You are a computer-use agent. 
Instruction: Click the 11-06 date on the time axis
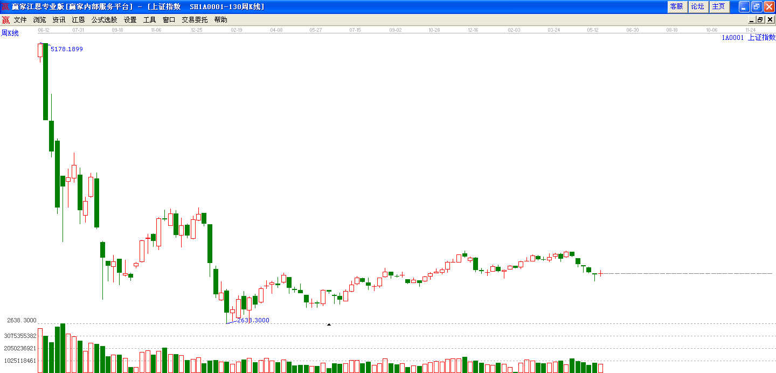pos(156,30)
